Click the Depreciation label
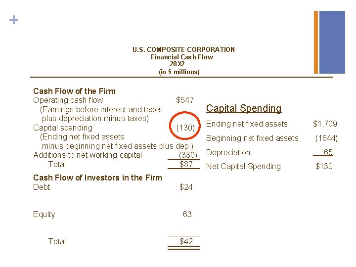Screen dimensions: 356x267 [228, 153]
